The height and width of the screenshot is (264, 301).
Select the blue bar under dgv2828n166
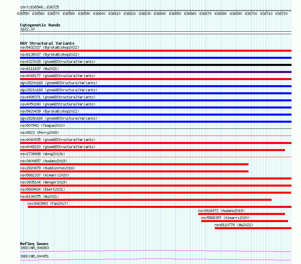(156, 122)
